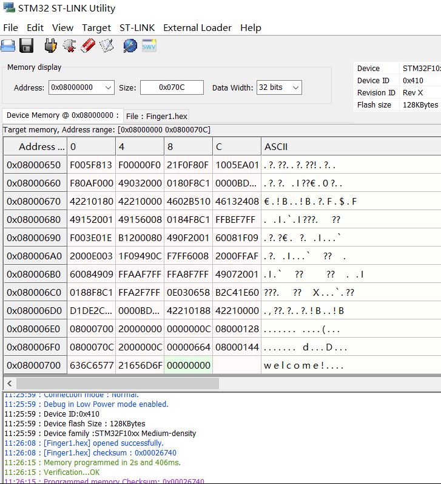
Task: Click log line '[Finger1.hex] opened successfully.'
Action: point(104,443)
